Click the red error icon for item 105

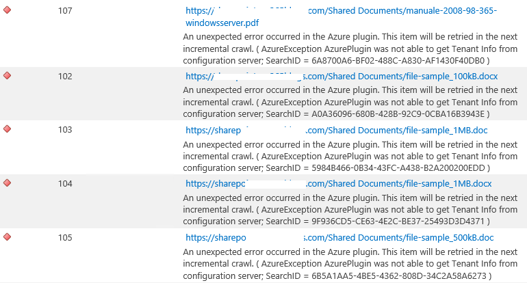point(7,237)
